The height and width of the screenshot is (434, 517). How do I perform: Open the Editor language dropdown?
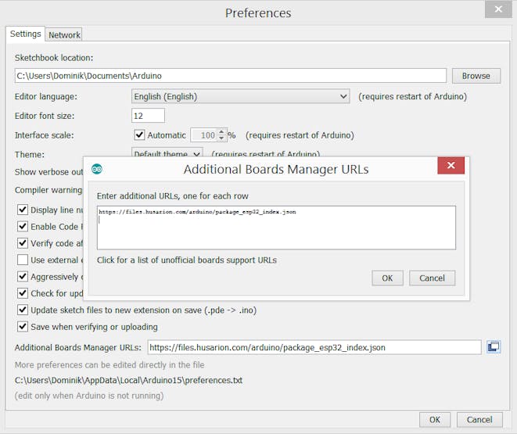(240, 96)
